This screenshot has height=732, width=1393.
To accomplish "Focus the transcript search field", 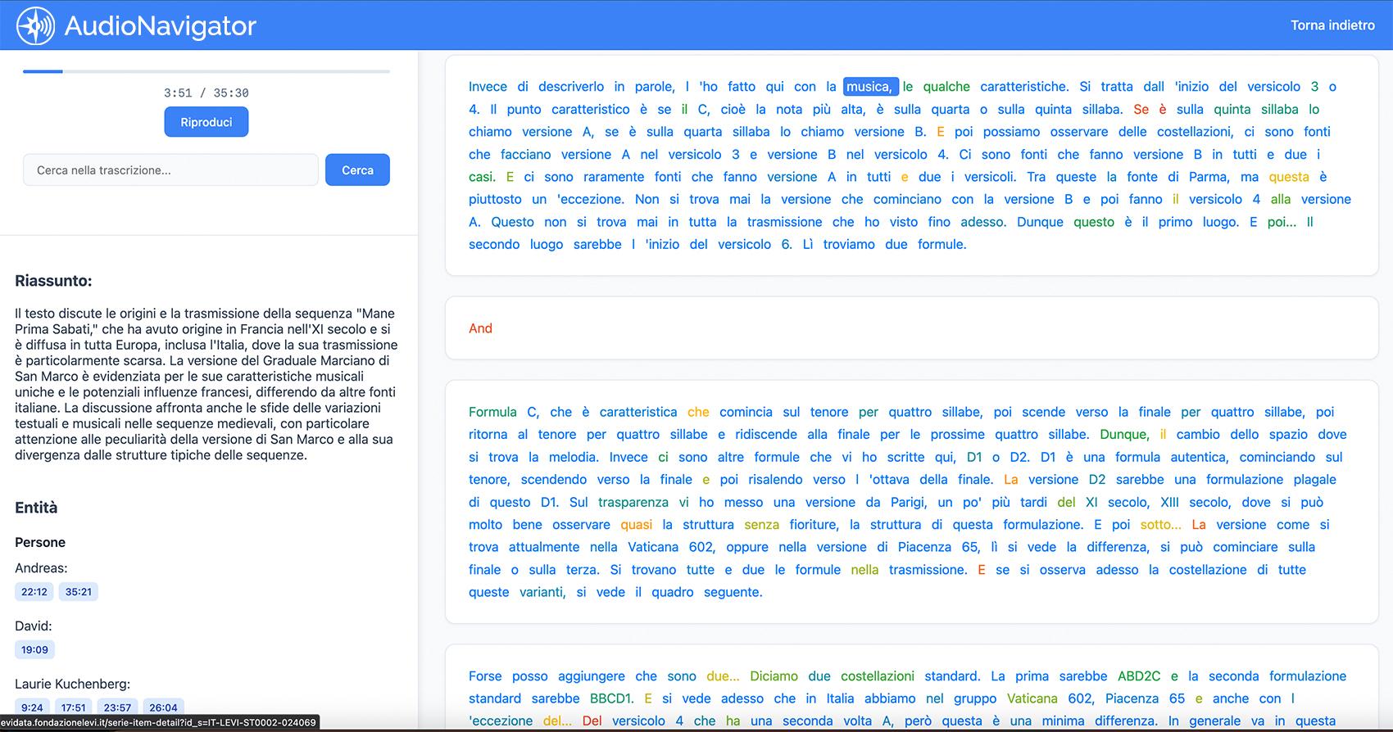I will pyautogui.click(x=170, y=170).
